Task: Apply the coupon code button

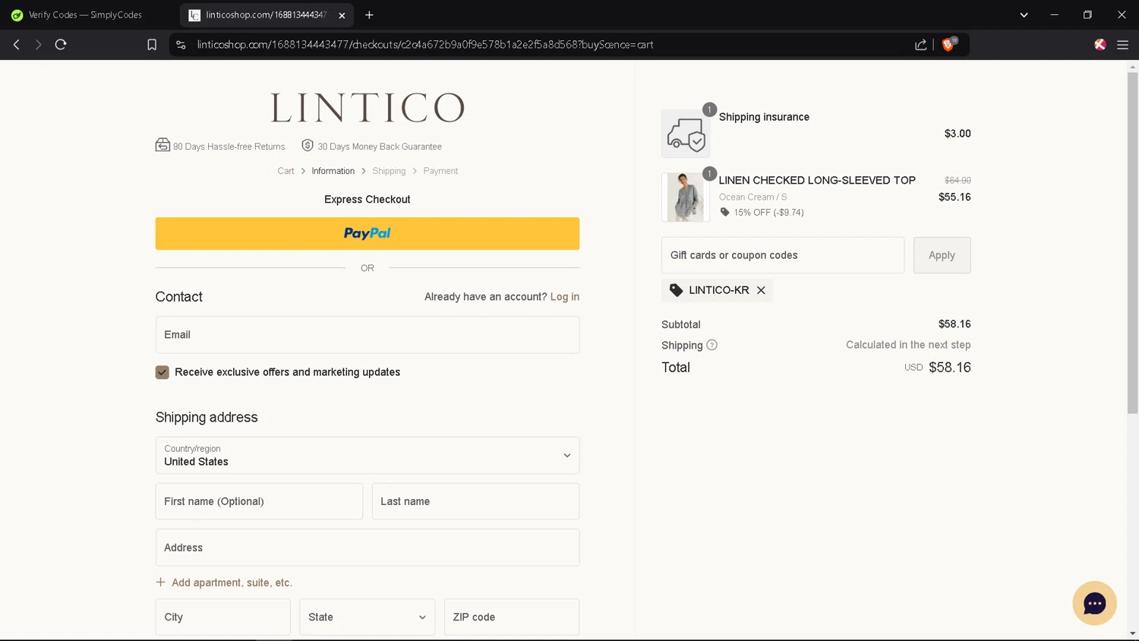Action: (x=942, y=255)
